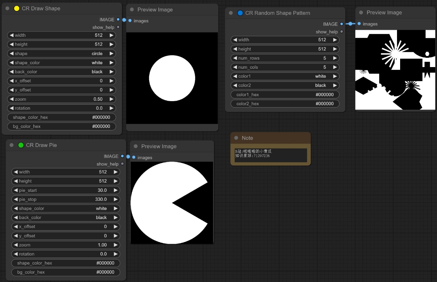Open the shape dropdown showing circle
437x282 pixels.
click(61, 54)
